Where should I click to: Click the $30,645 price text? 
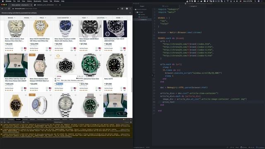[9, 84]
